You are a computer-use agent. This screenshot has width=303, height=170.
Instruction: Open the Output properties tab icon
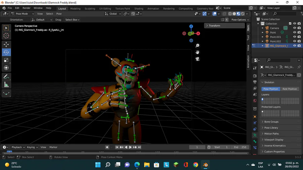click(255, 82)
